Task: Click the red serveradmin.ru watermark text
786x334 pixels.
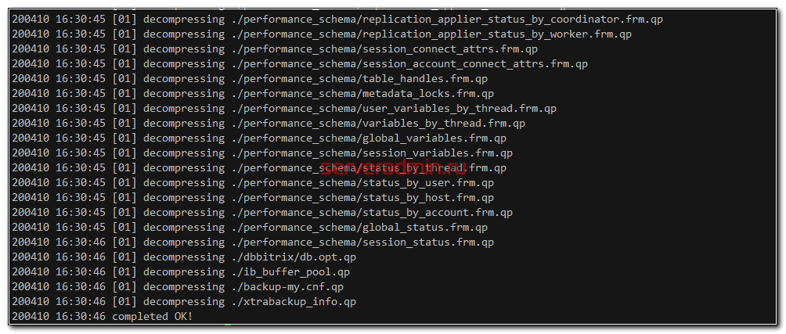Action: [394, 167]
